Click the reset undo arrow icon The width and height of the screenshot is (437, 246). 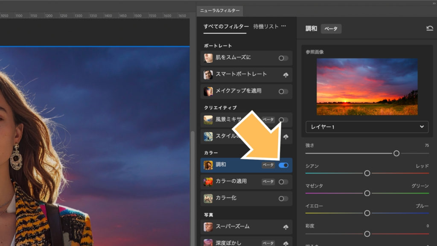tap(429, 29)
